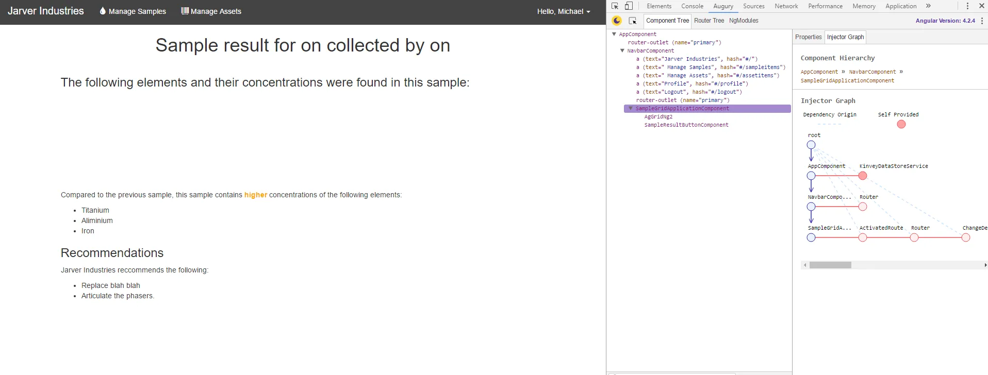Switch to the Router Tree tab
This screenshot has height=375, width=988.
(x=709, y=21)
